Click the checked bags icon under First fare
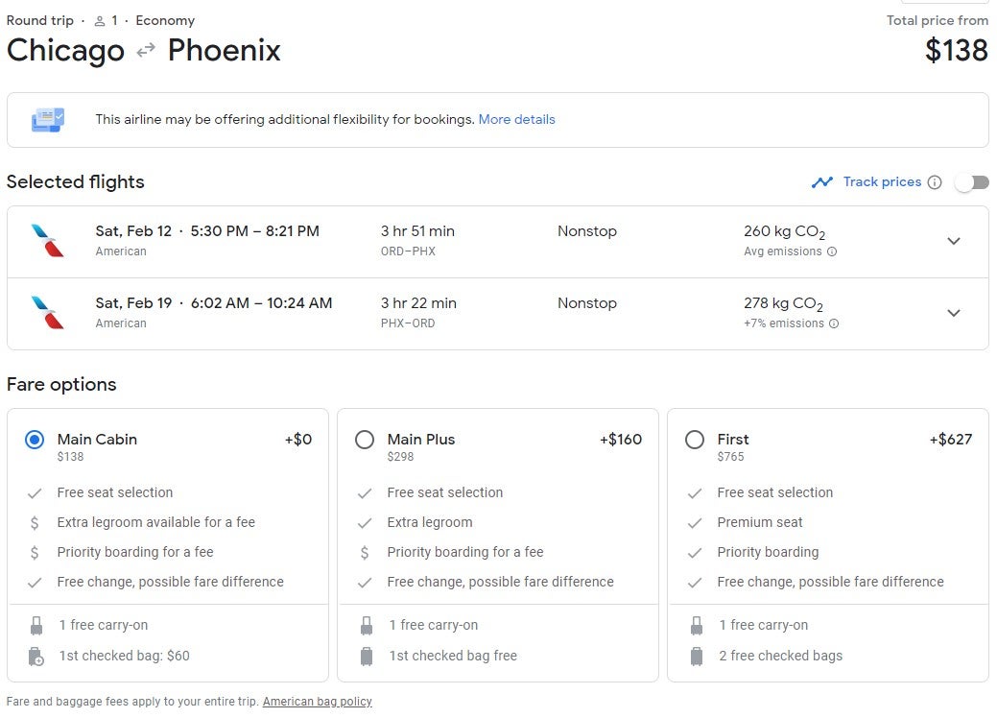Screen dimensions: 997x718 coord(696,656)
